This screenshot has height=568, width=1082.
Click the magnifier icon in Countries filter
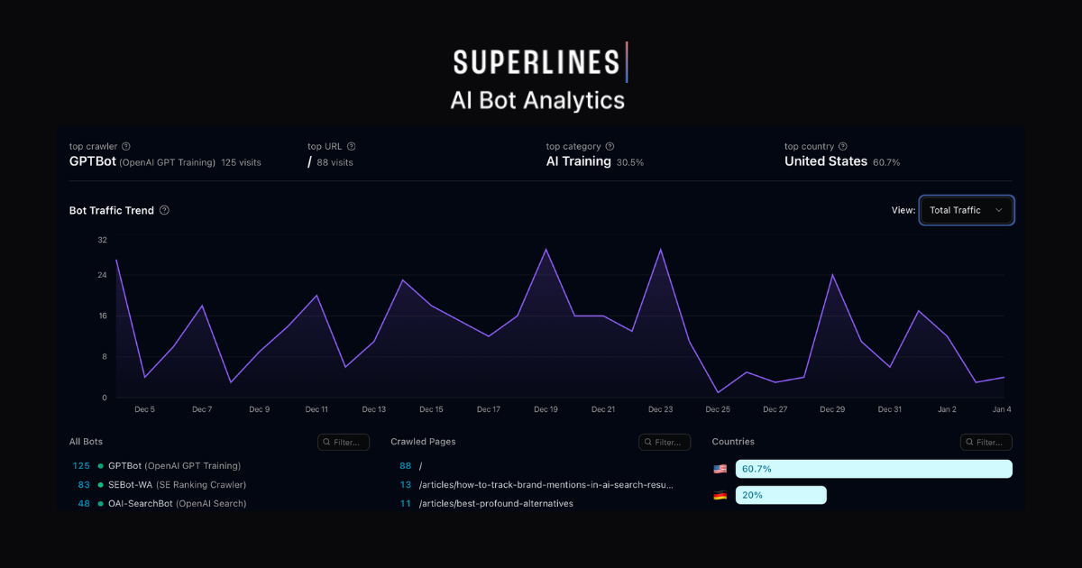(x=969, y=442)
